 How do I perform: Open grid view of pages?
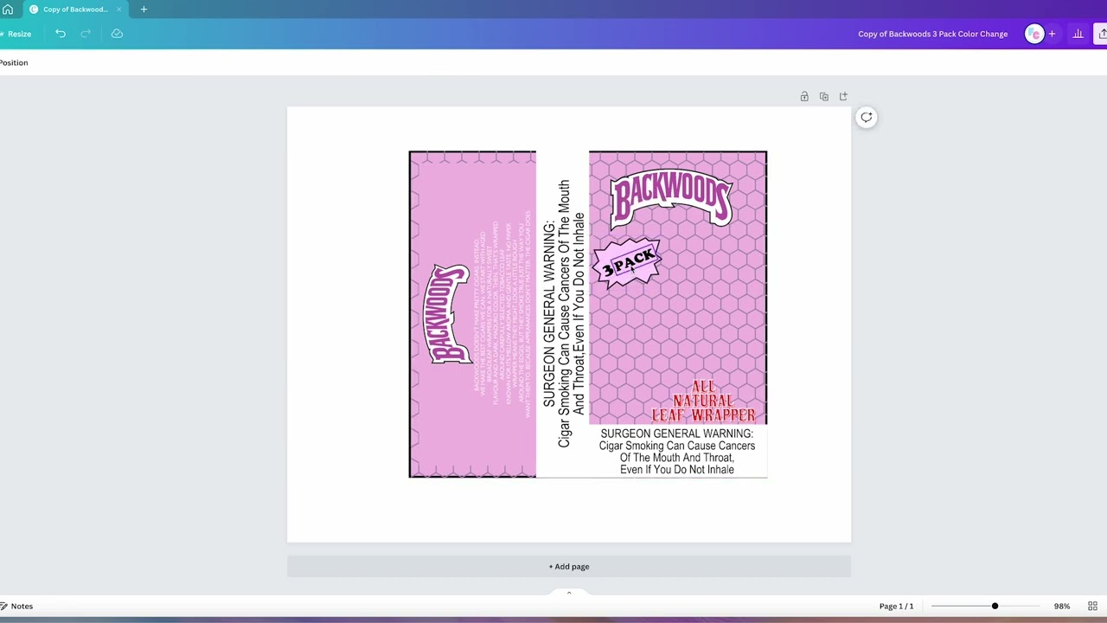pos(1092,606)
